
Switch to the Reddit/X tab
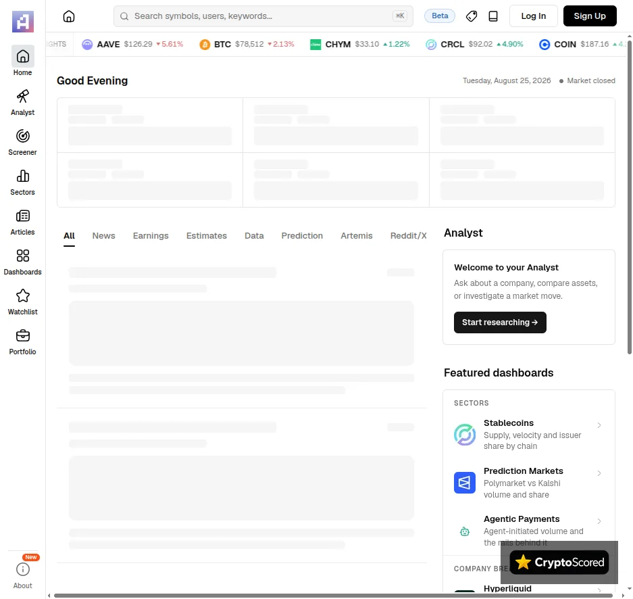[408, 236]
